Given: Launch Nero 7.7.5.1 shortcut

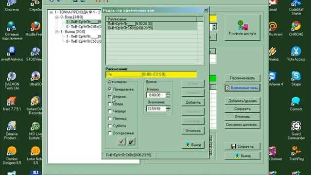Looking at the screenshot, I should click(x=12, y=103).
